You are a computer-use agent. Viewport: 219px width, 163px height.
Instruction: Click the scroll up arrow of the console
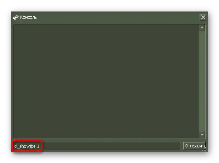click(202, 27)
